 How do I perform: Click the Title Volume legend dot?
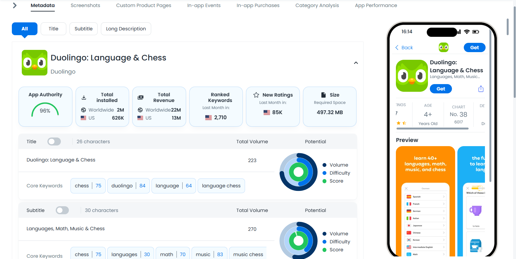(x=324, y=165)
